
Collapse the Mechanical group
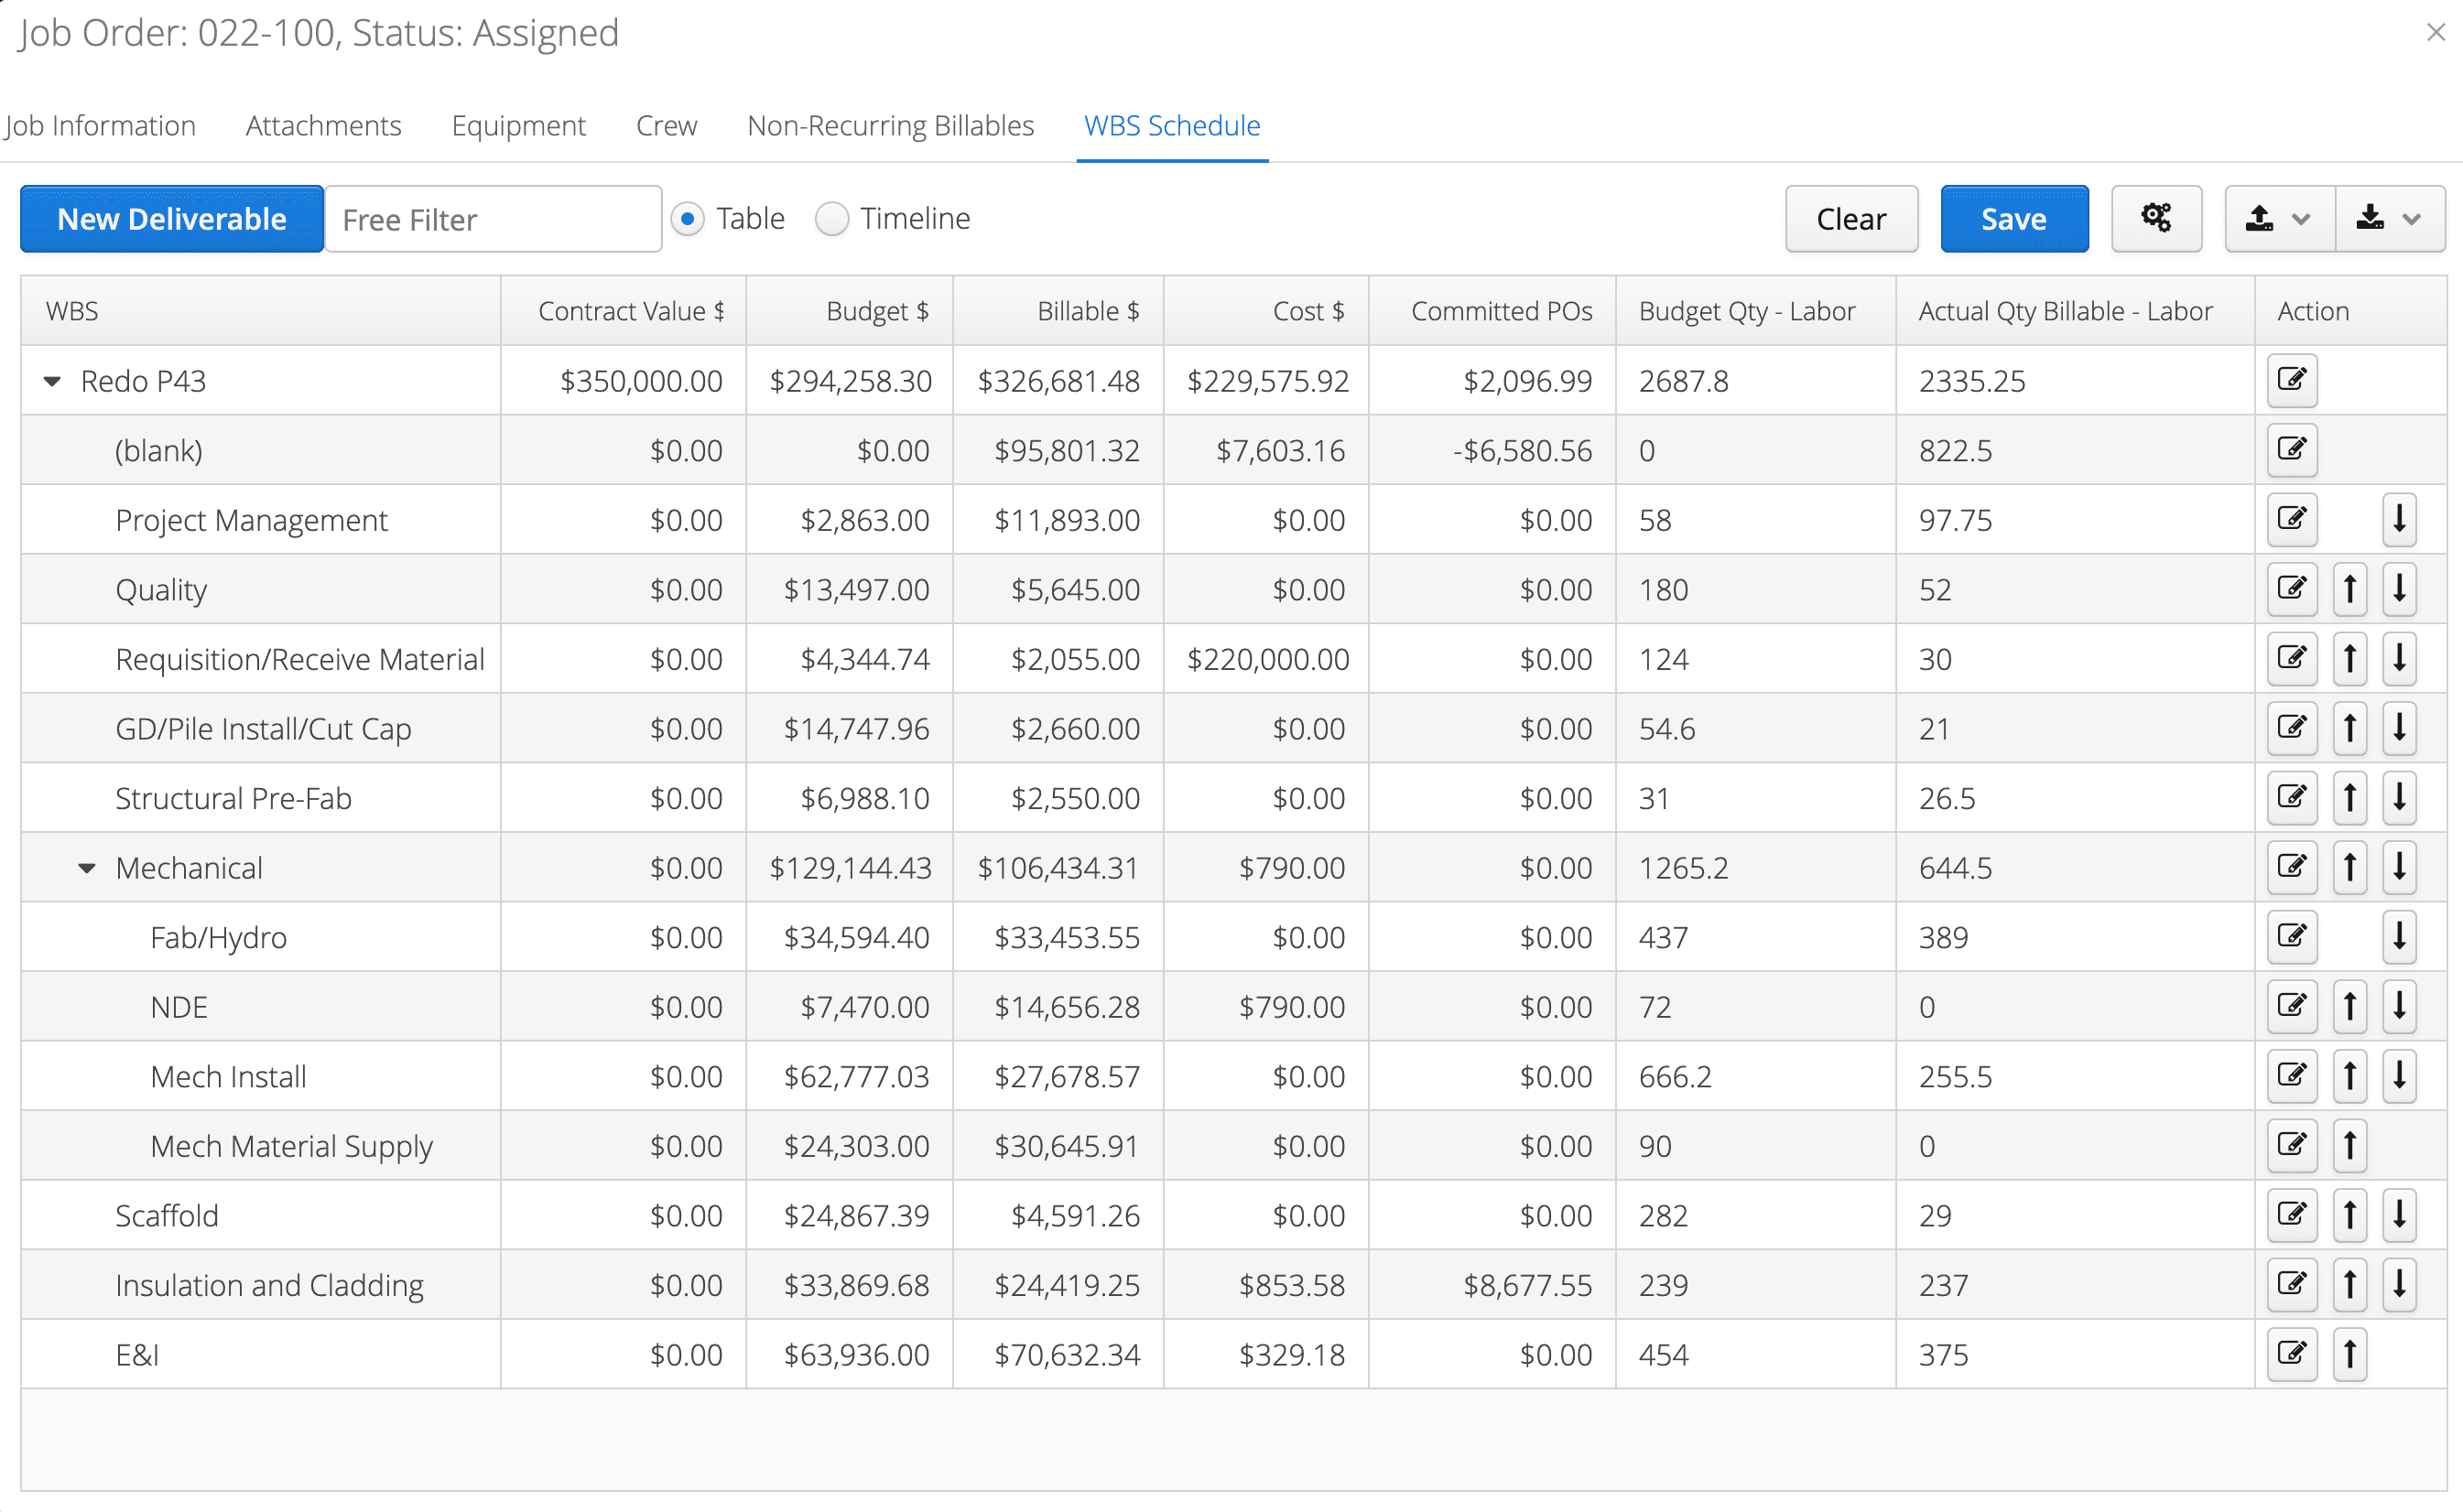pos(86,867)
